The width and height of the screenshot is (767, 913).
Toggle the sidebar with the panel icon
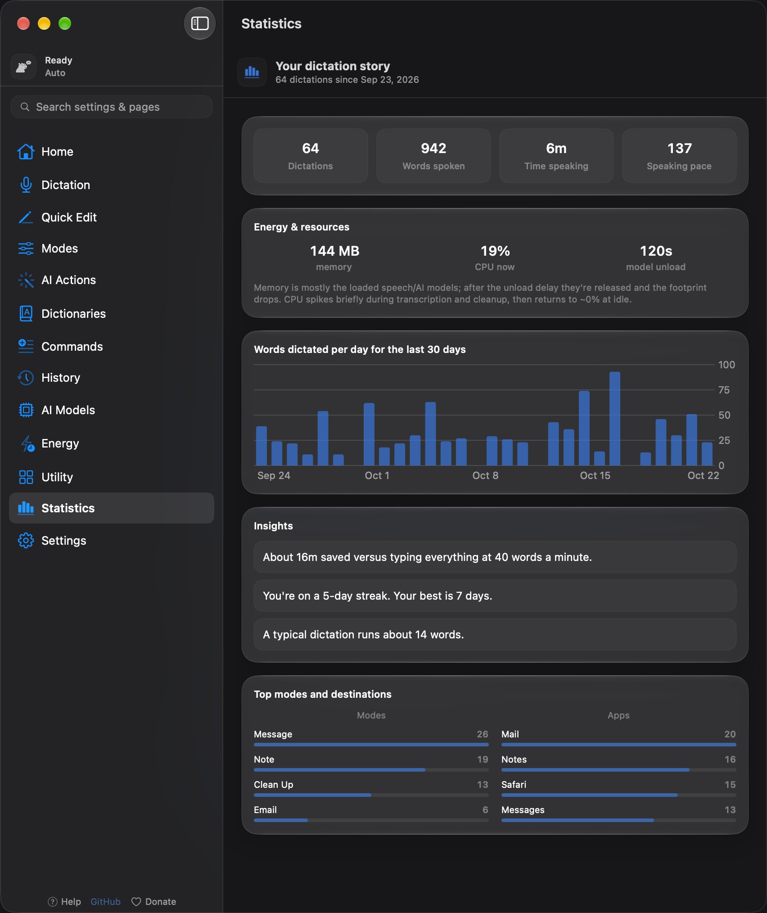click(199, 23)
